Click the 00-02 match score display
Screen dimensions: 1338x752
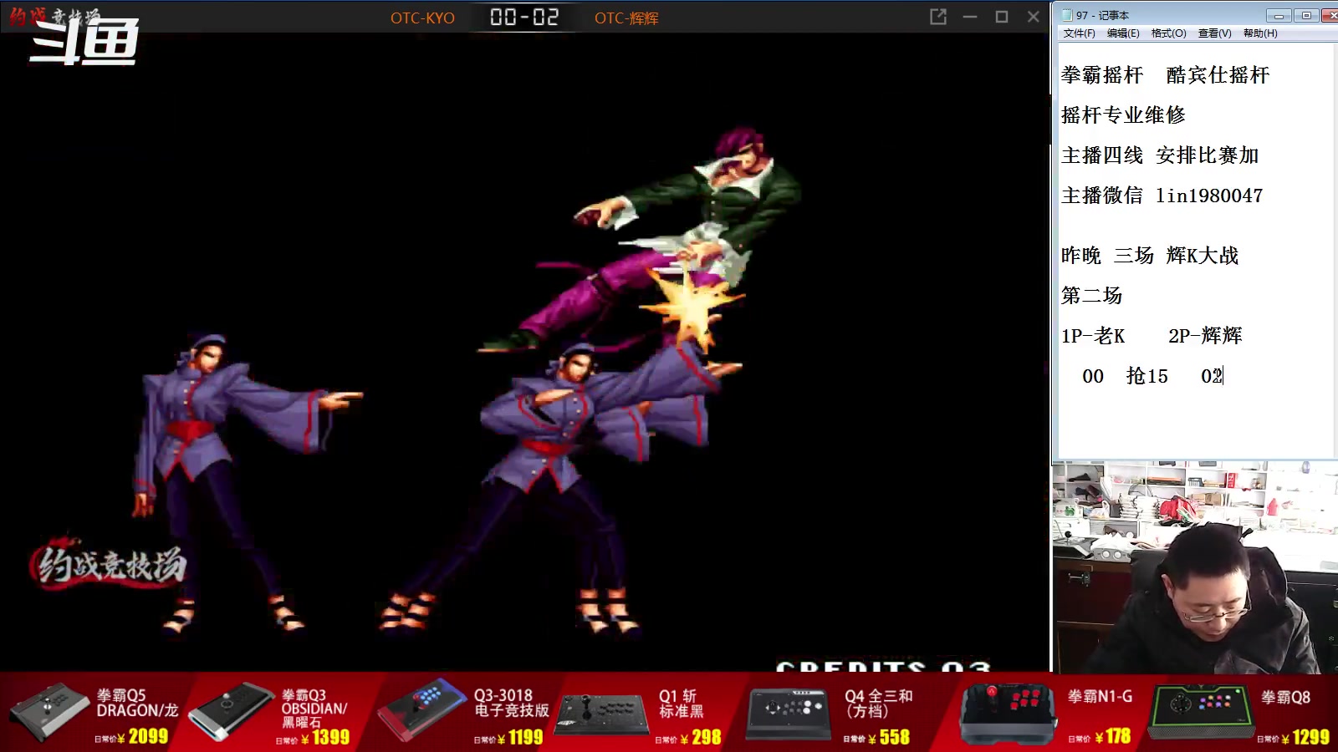tap(524, 17)
